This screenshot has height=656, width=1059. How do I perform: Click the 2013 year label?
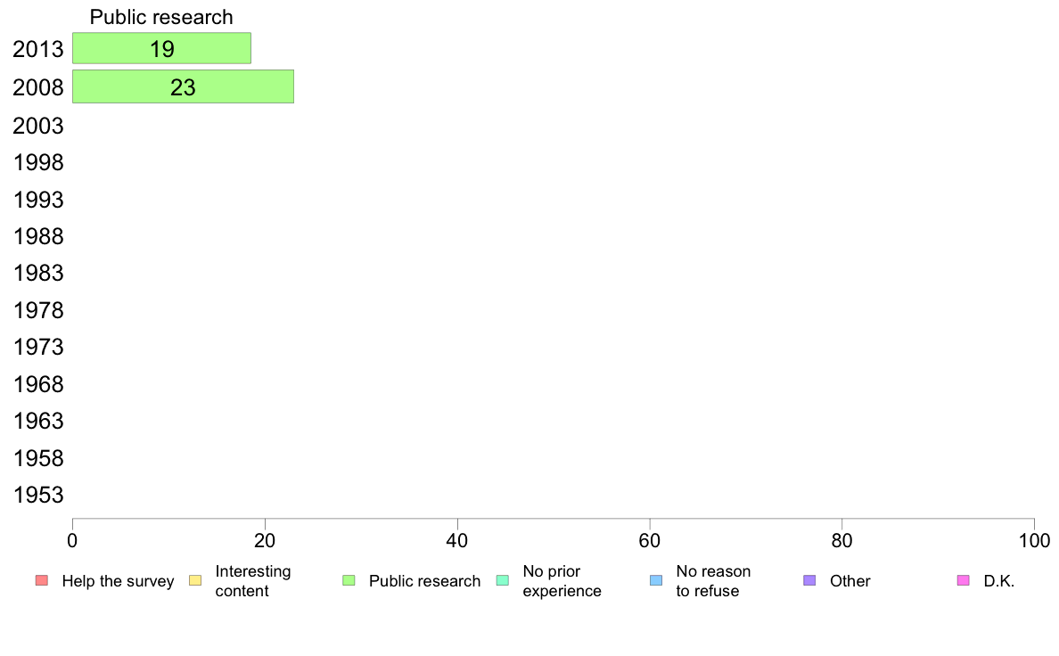point(38,50)
